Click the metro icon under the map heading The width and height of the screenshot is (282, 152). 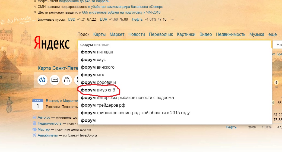(x=43, y=80)
